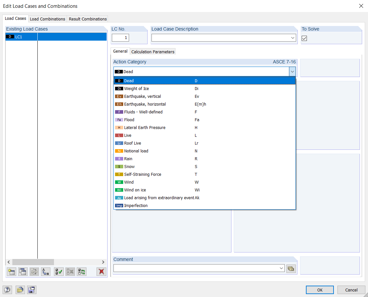The width and height of the screenshot is (368, 297).
Task: Click the LC No. input field
Action: click(x=120, y=38)
